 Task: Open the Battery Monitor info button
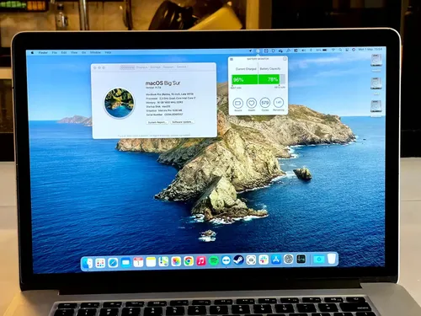(x=285, y=59)
